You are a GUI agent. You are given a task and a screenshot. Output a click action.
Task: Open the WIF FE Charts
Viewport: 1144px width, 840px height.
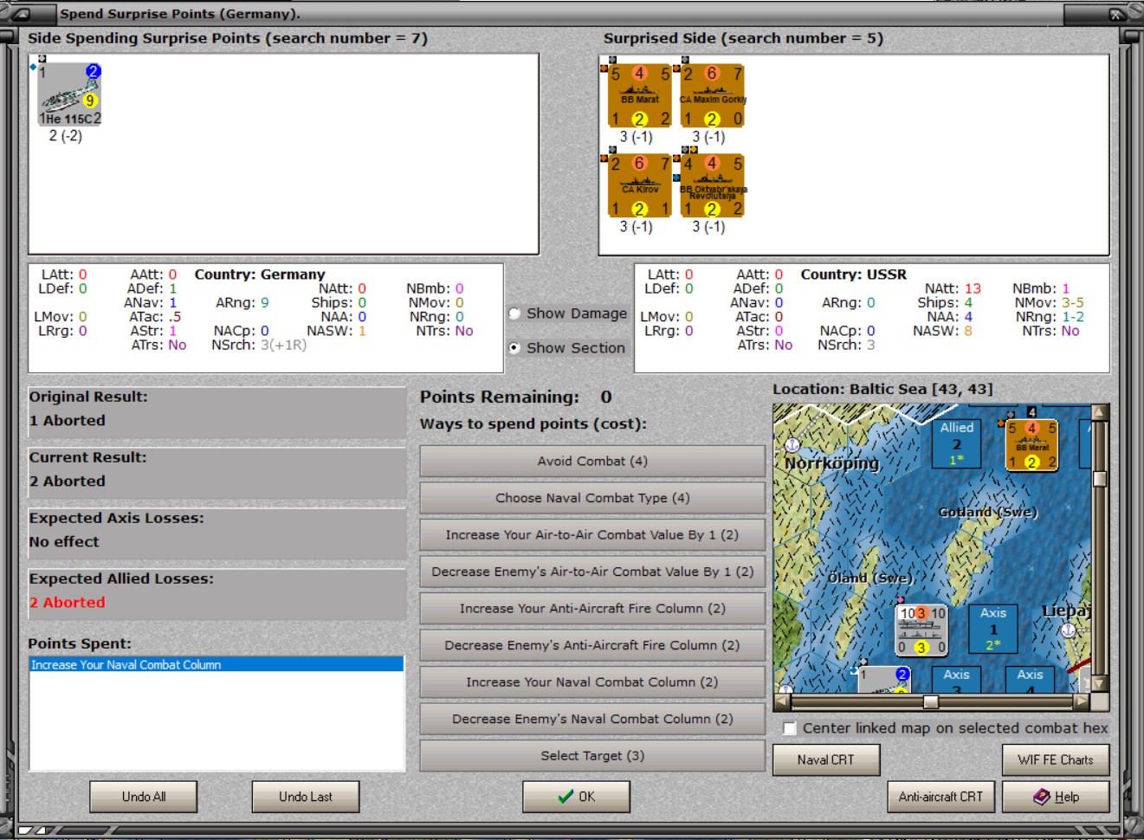click(1056, 760)
